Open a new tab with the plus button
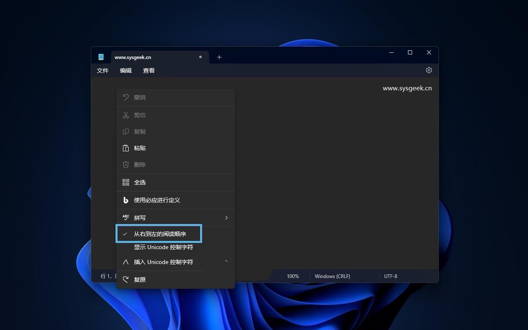The image size is (528, 330). (x=219, y=57)
